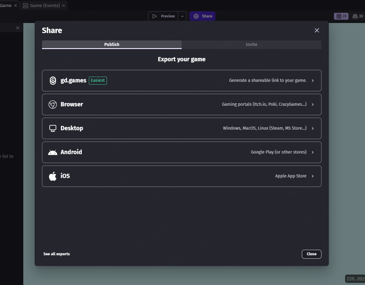
Task: Select the Desktop export label
Action: click(72, 128)
